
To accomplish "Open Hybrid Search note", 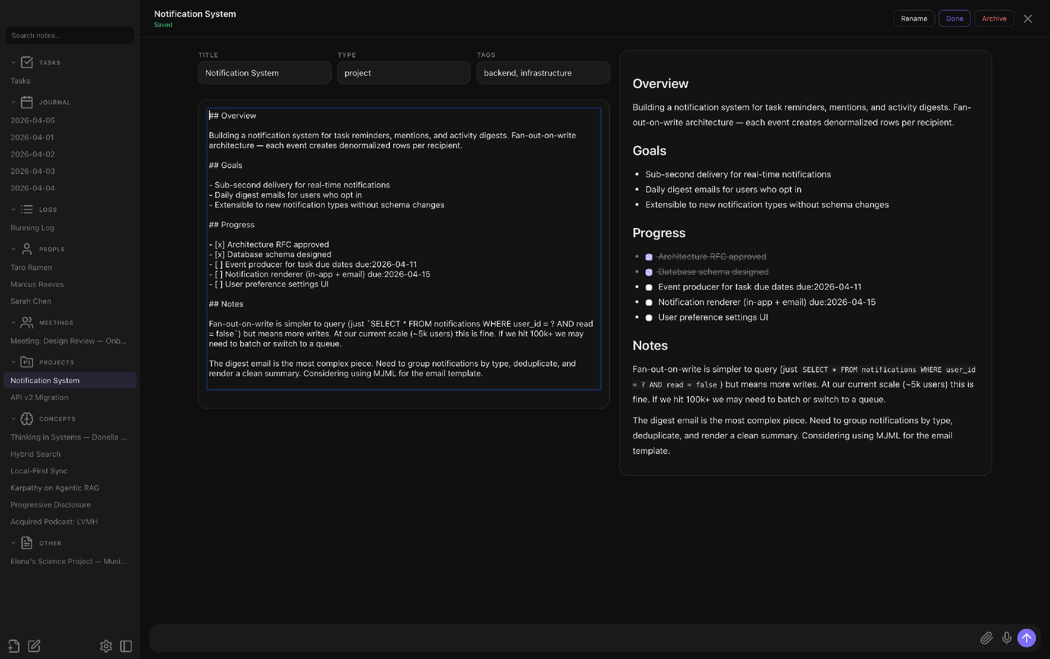I will (70, 454).
